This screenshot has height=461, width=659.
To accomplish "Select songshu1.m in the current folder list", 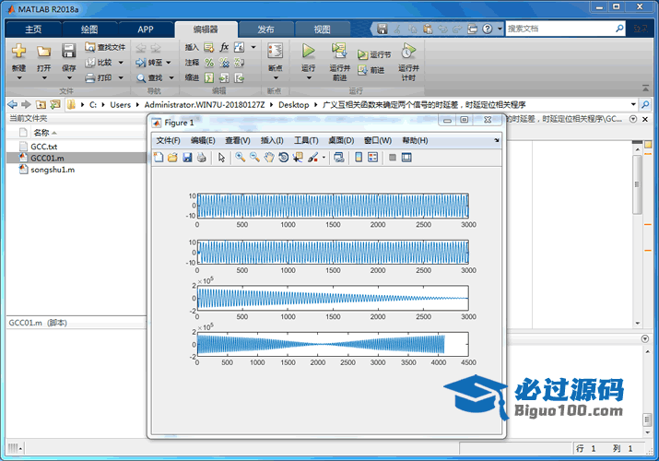I will coord(52,170).
